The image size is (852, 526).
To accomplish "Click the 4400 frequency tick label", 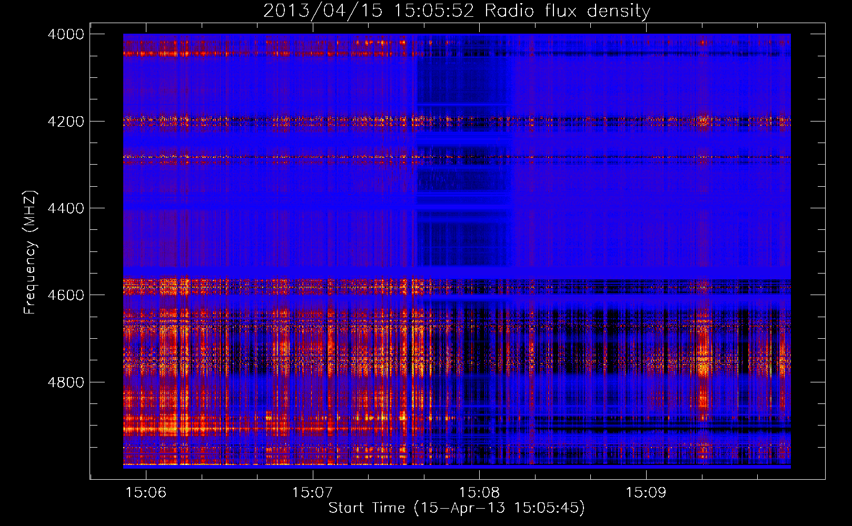I will click(x=66, y=208).
